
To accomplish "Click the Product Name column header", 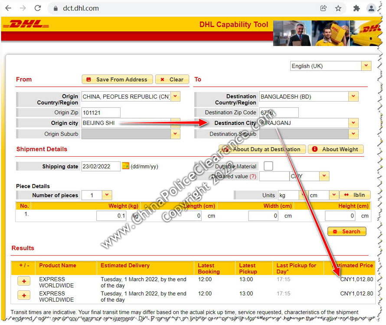I will tap(58, 266).
